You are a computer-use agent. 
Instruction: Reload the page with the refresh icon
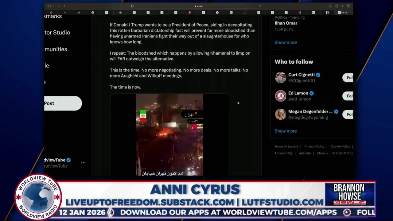pyautogui.click(x=259, y=6)
